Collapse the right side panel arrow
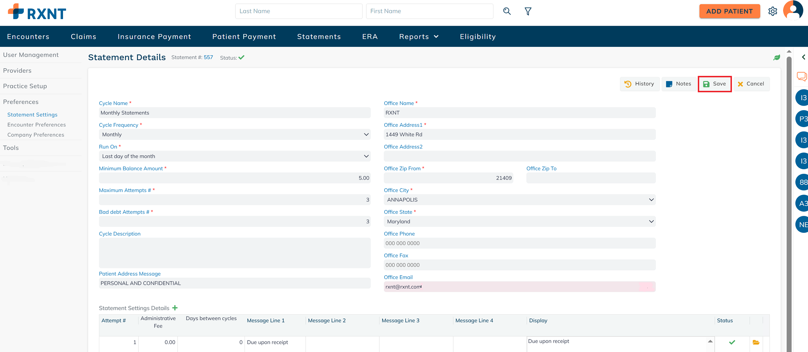Screen dimensions: 808x352 (x=803, y=57)
